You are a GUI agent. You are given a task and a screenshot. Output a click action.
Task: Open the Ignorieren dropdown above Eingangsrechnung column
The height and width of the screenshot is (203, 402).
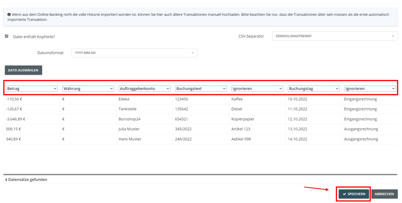(370, 89)
